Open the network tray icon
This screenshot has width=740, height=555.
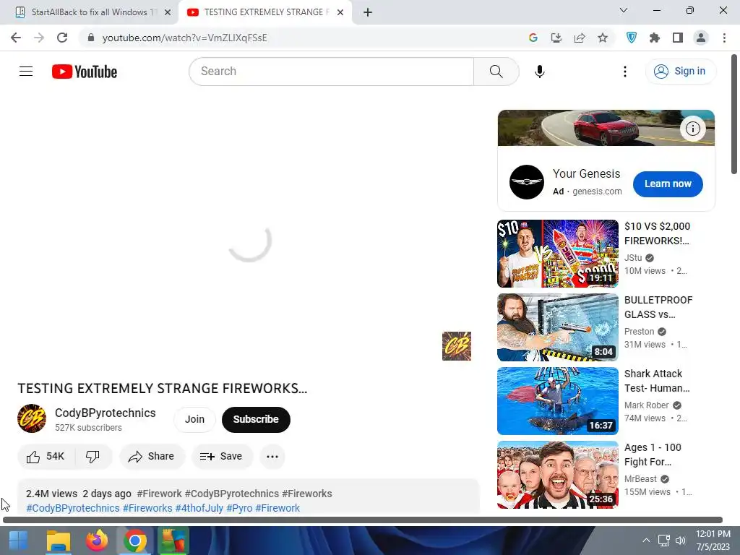pyautogui.click(x=664, y=541)
